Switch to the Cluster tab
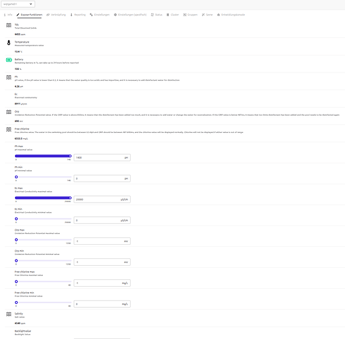 click(x=173, y=15)
